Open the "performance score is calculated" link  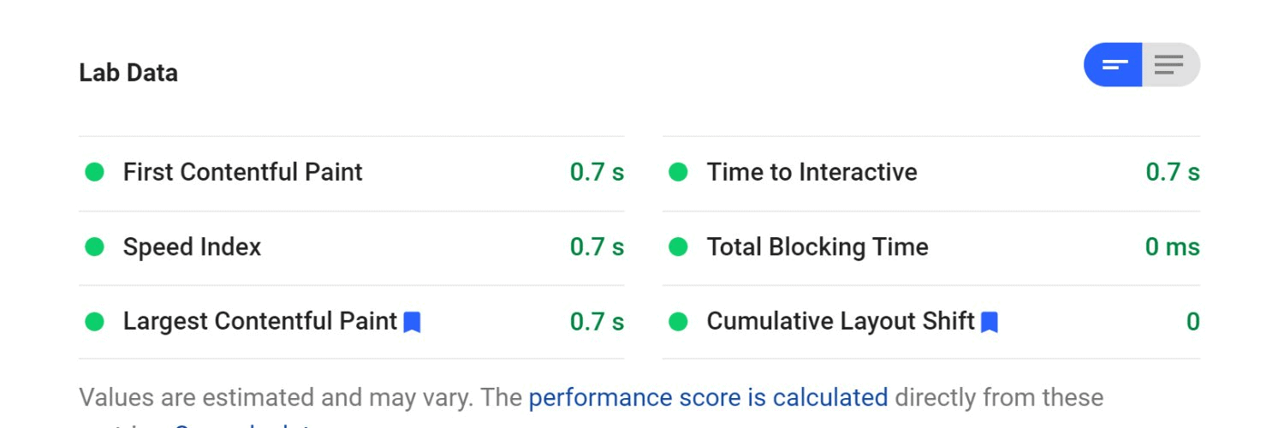[708, 397]
